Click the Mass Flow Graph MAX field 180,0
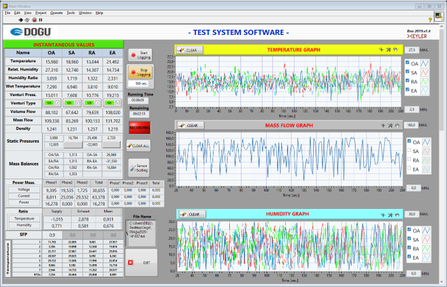This screenshot has width=447, height=287. [411, 125]
